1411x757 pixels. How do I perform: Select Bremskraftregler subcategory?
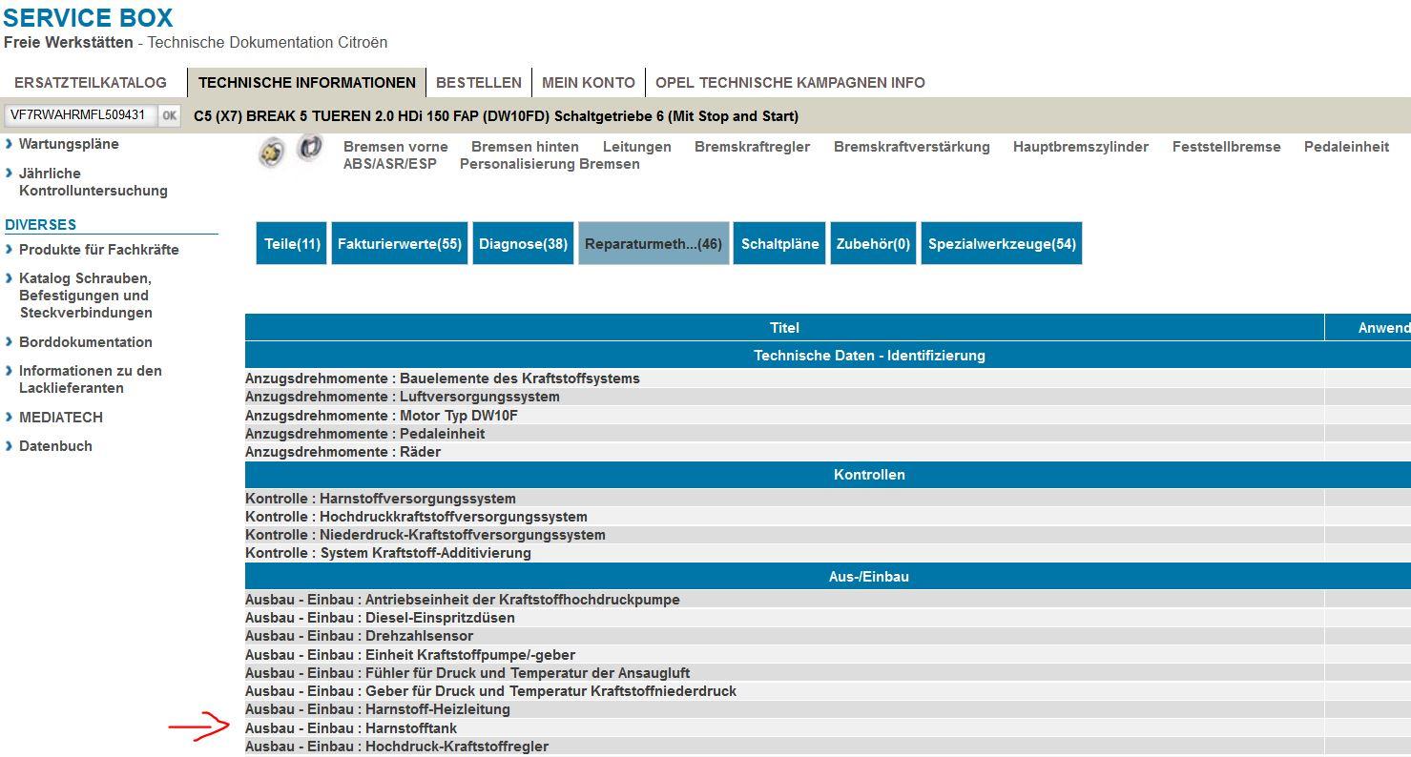753,147
